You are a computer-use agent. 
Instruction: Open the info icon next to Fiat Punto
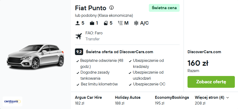[x=112, y=8]
